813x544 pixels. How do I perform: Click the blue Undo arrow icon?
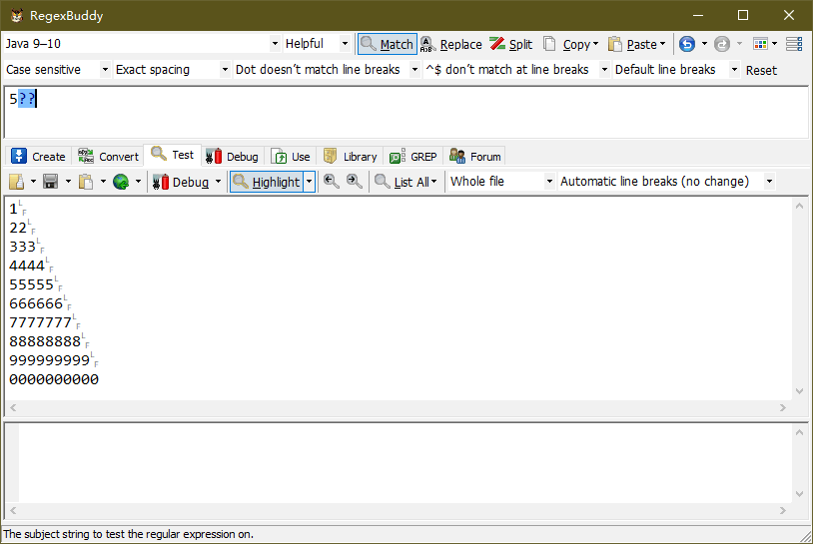click(687, 44)
